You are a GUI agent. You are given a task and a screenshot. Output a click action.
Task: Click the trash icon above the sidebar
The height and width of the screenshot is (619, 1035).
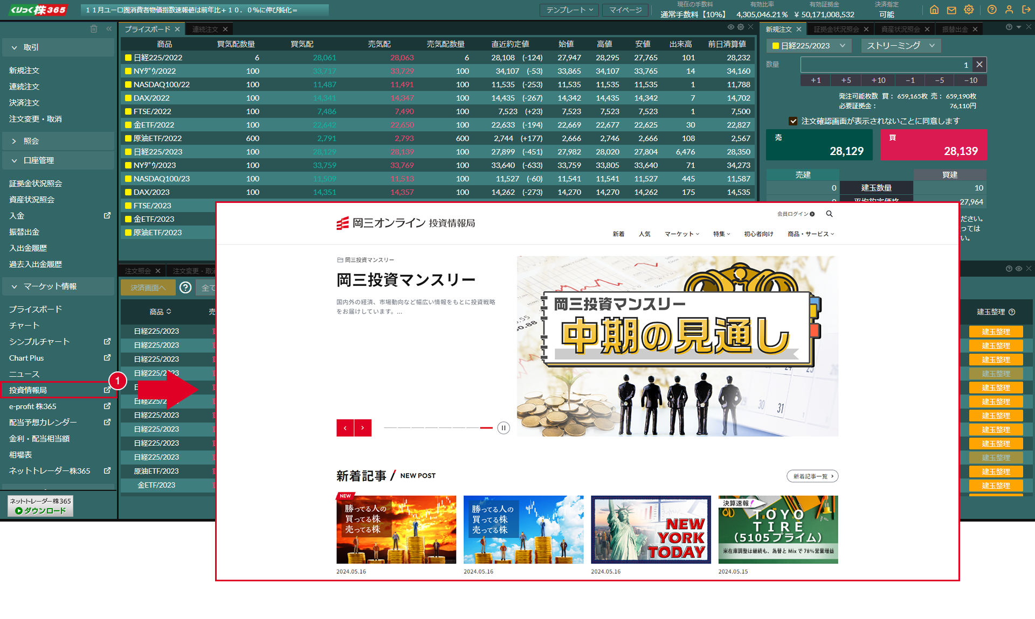pyautogui.click(x=94, y=29)
